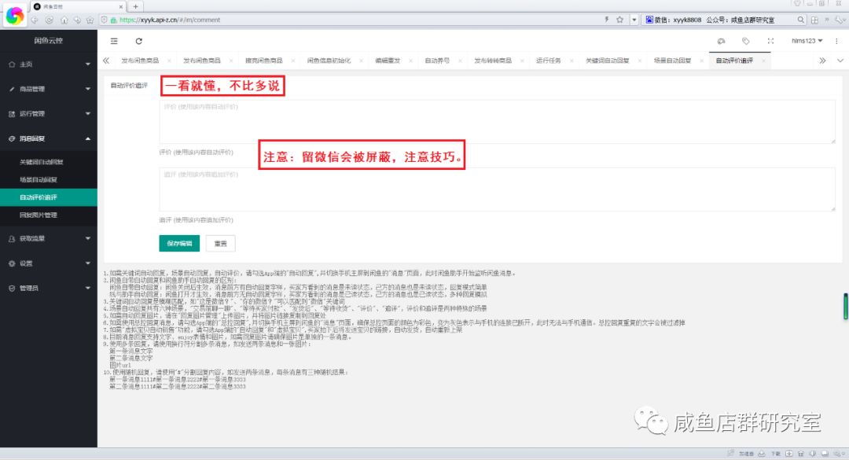The image size is (849, 460).
Task: Expand the 获取流量 sidebar section
Action: pos(49,238)
